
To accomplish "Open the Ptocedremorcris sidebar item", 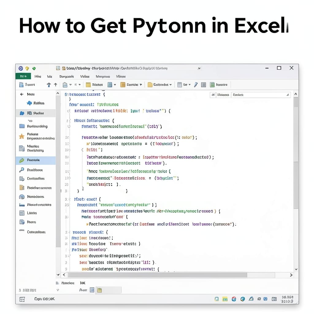I will [x=35, y=205].
